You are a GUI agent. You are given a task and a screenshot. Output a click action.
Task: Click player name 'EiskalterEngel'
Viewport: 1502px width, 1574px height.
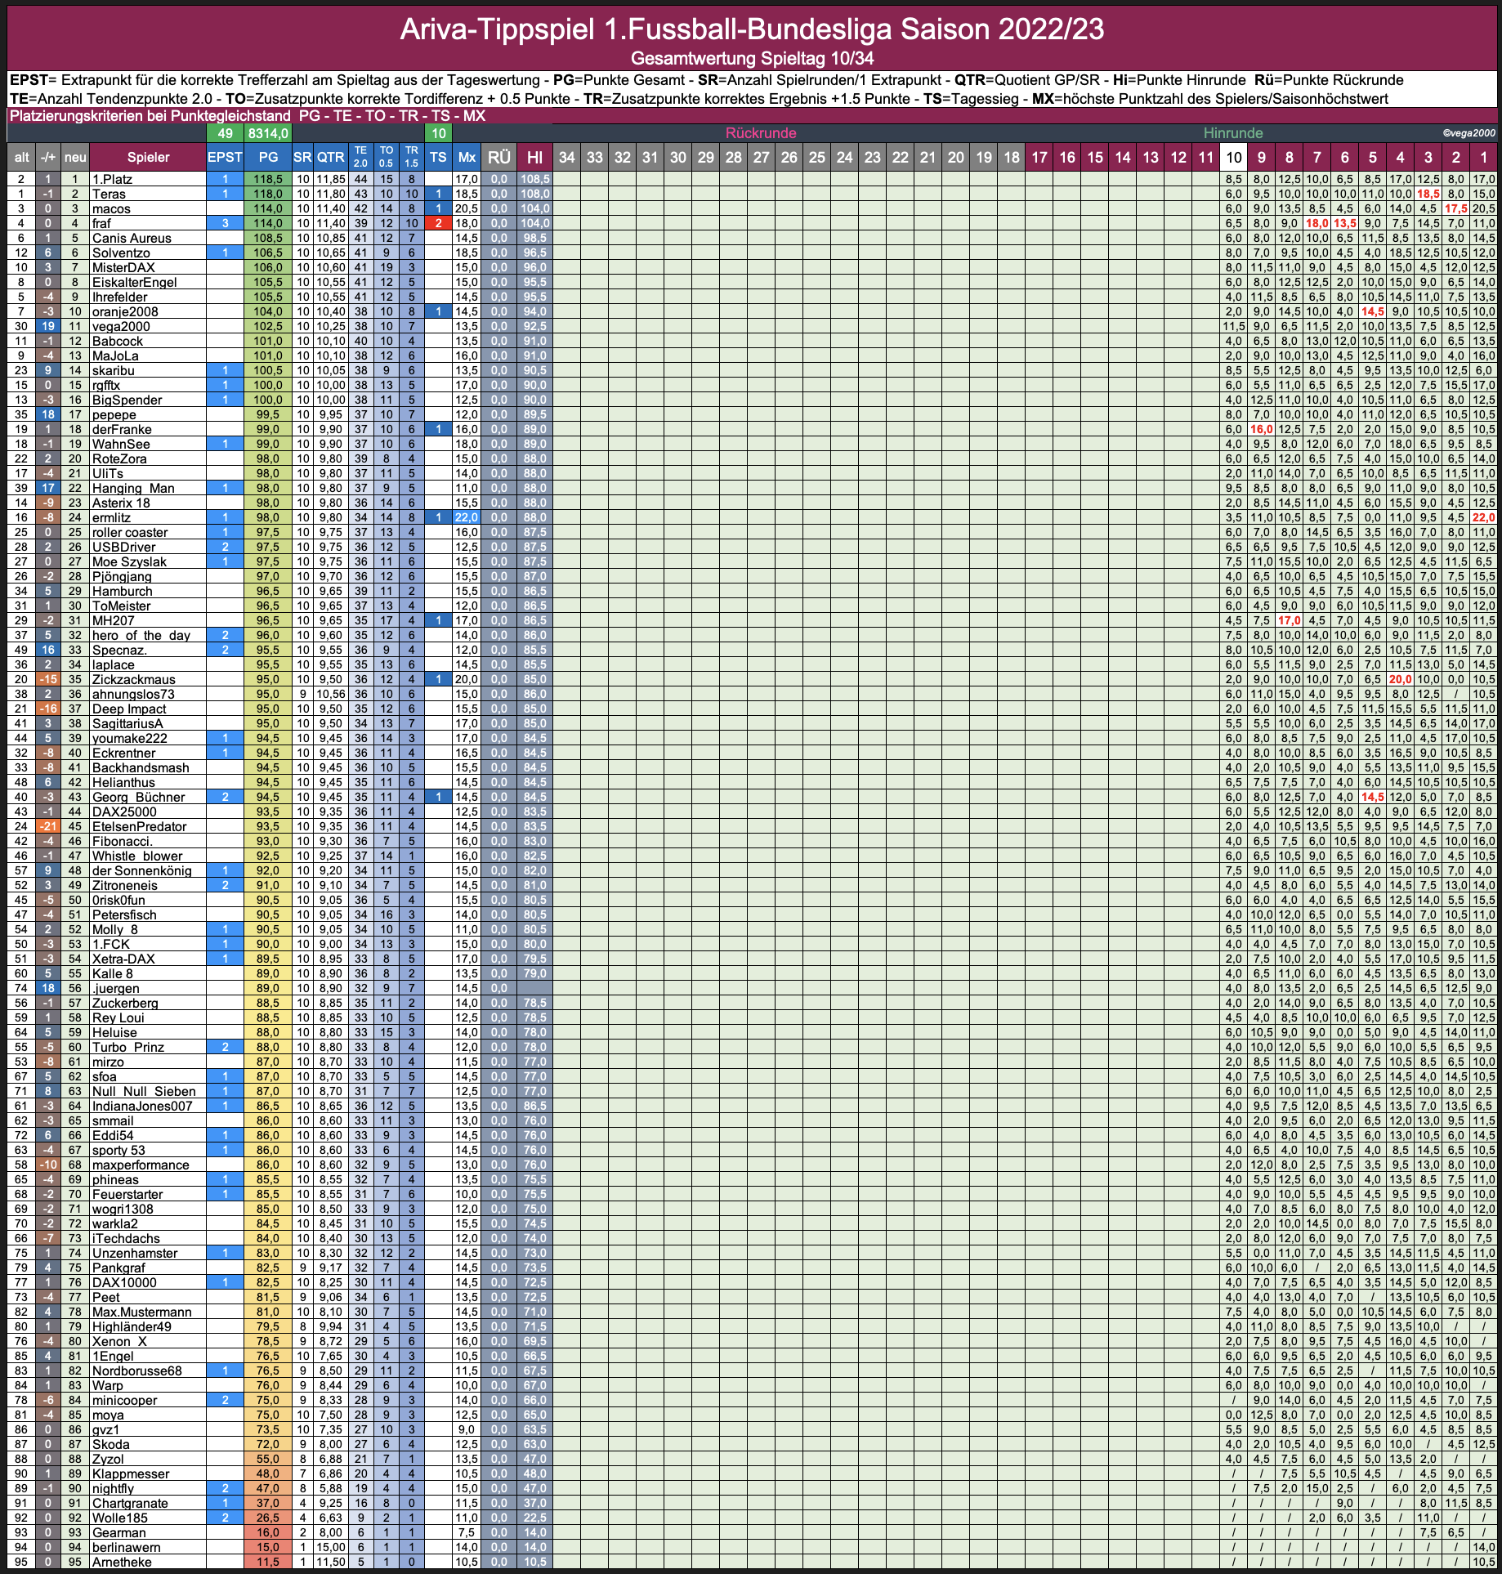pos(134,282)
